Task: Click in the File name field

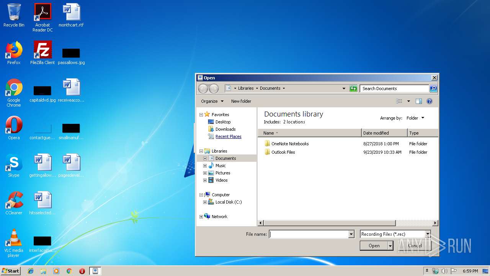Action: (x=309, y=234)
